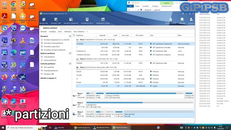Screen dimensions: 231x130
Task: Switch to MiniTool Partition taskbar button
Action: point(121,127)
